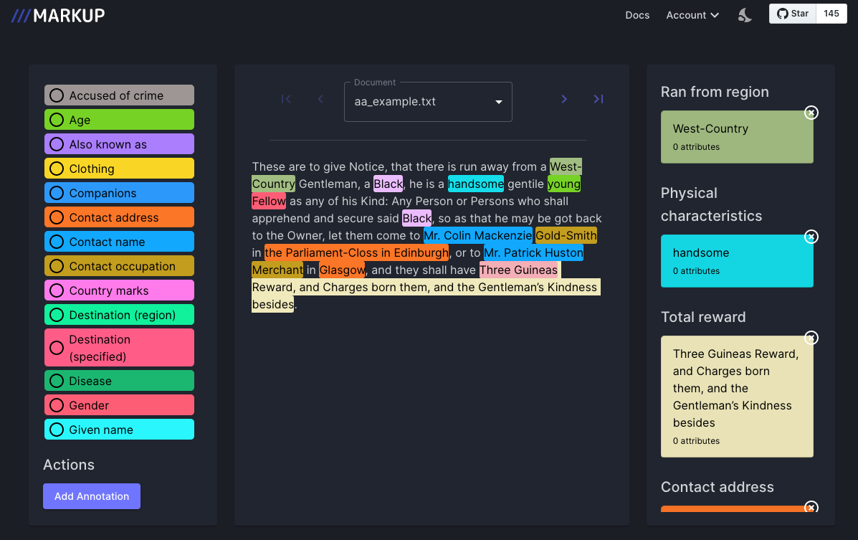Expand the Account menu
858x540 pixels.
click(692, 15)
